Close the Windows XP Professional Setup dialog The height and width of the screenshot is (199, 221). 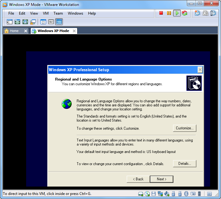(200, 70)
